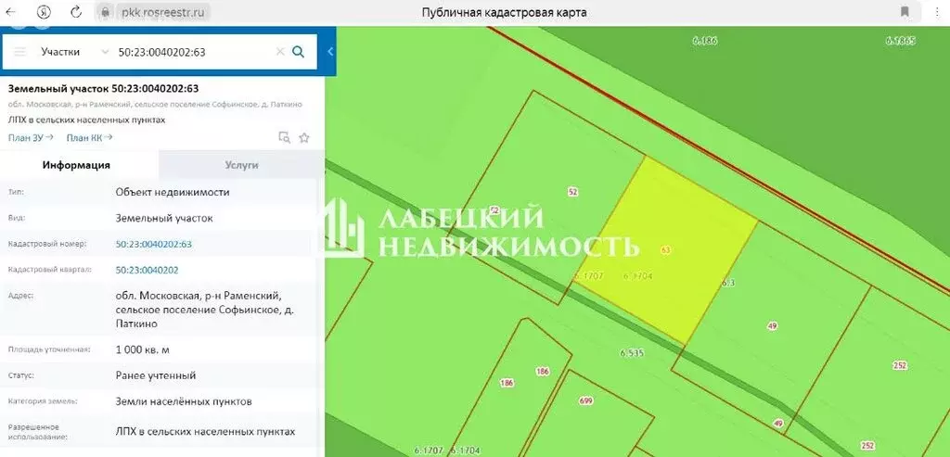Click the pkk.rosreestr.ru address field

coord(163,12)
